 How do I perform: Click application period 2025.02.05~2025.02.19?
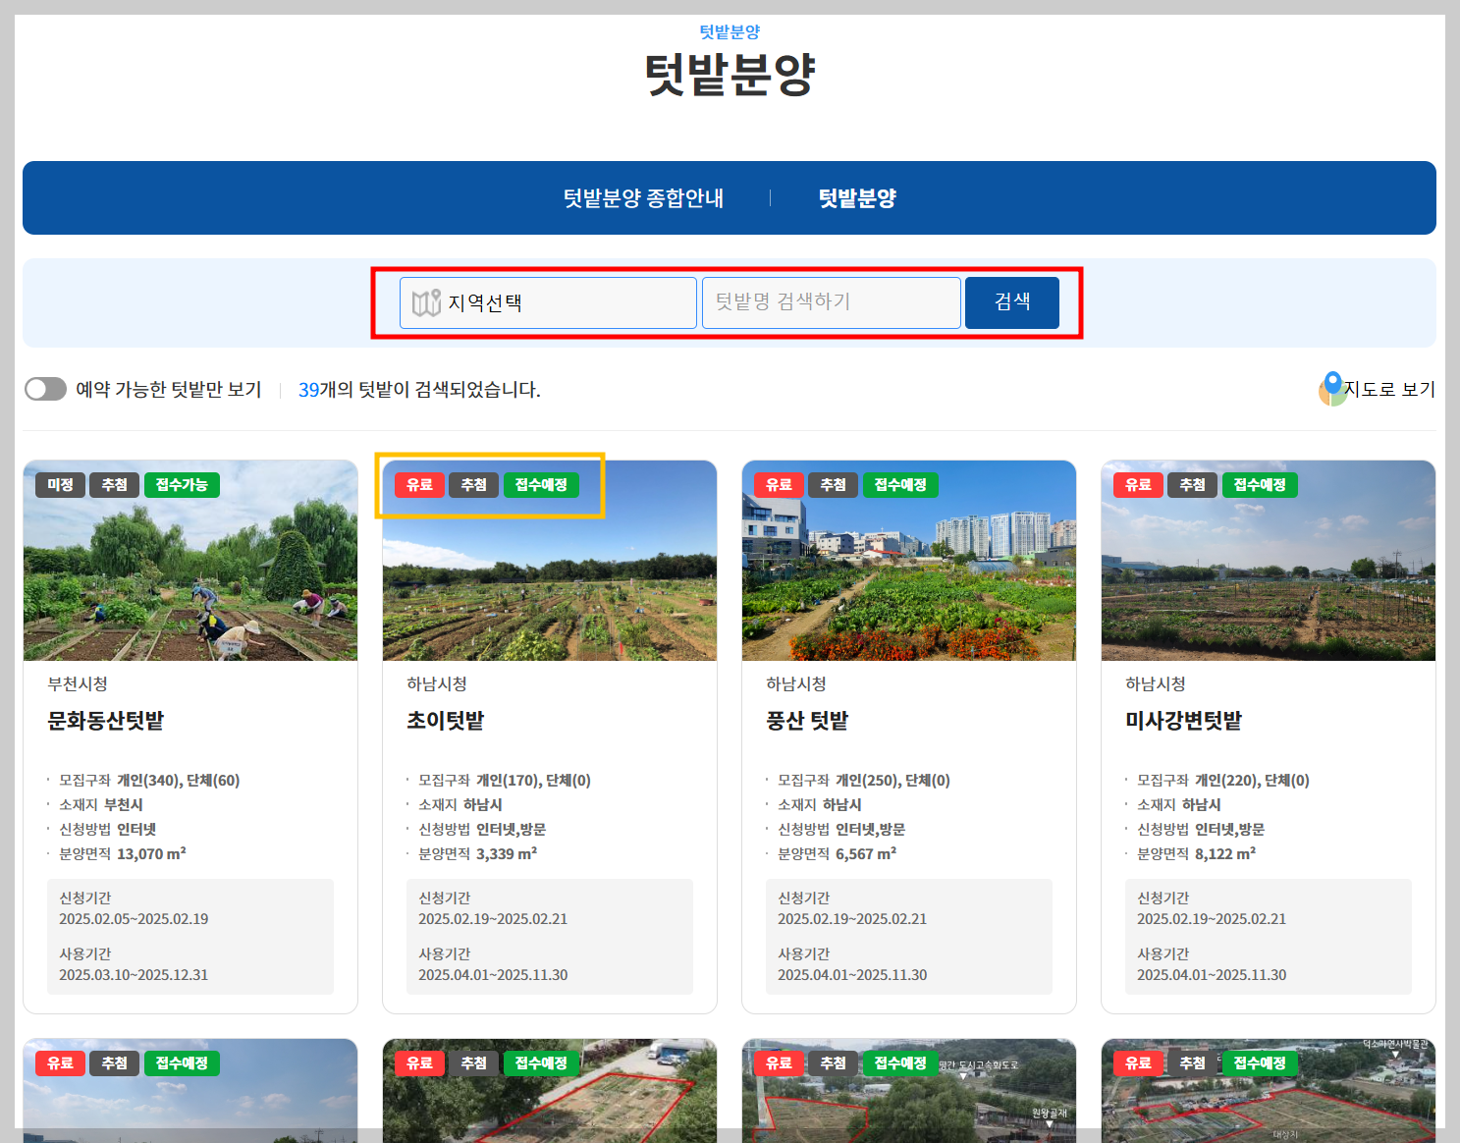coord(134,919)
